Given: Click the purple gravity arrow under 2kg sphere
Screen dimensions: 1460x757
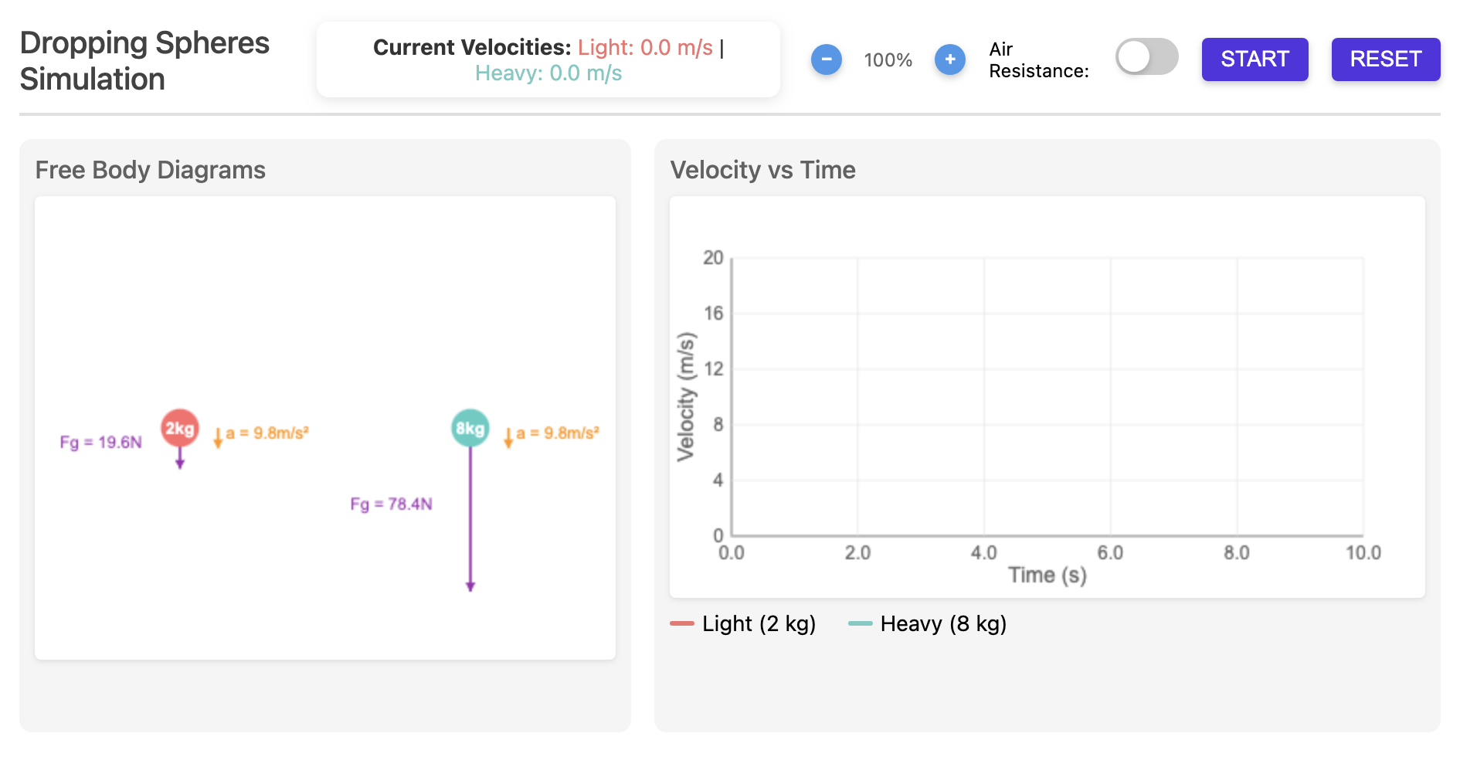Looking at the screenshot, I should pos(180,459).
